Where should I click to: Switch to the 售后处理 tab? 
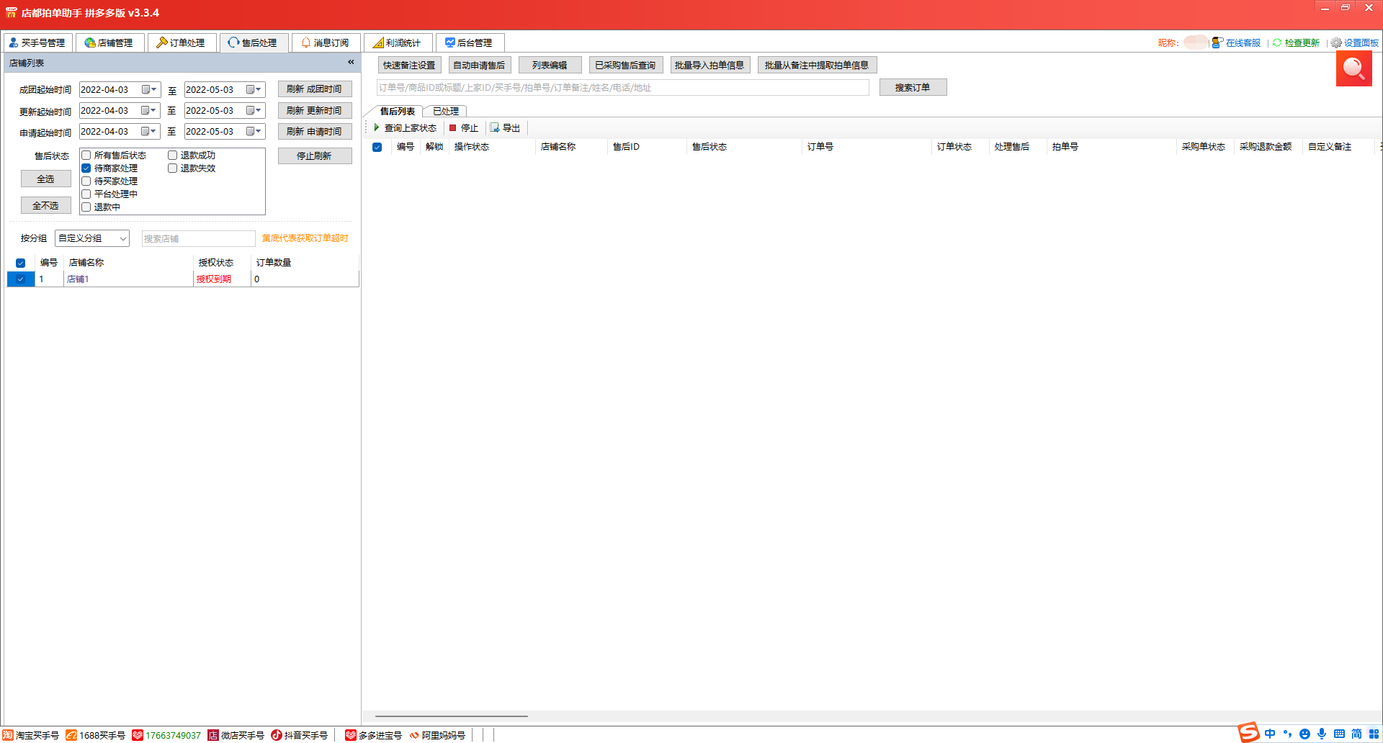coord(254,42)
